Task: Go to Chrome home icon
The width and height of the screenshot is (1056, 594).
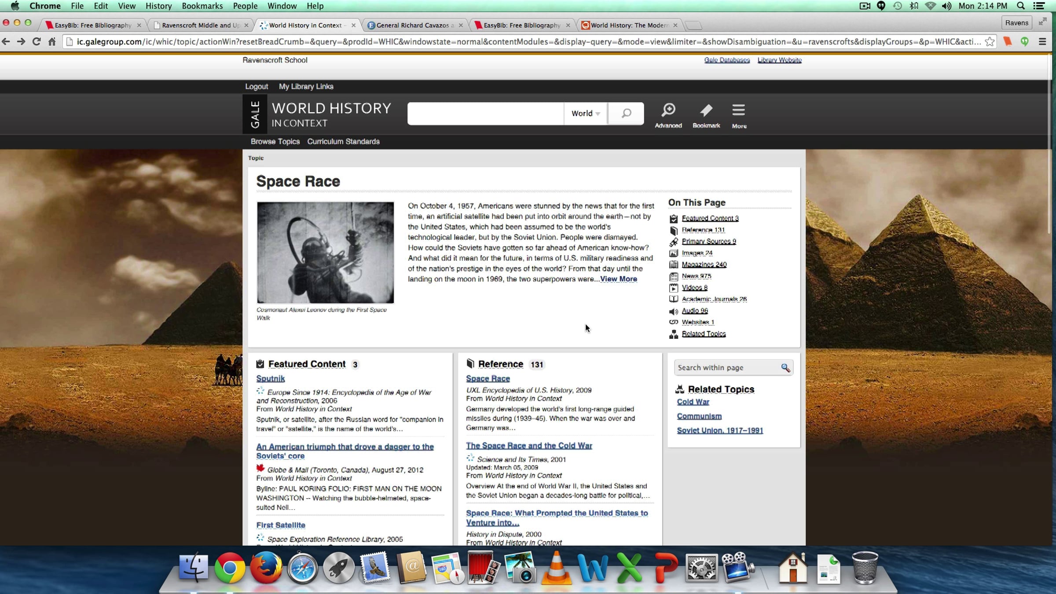Action: (x=52, y=42)
